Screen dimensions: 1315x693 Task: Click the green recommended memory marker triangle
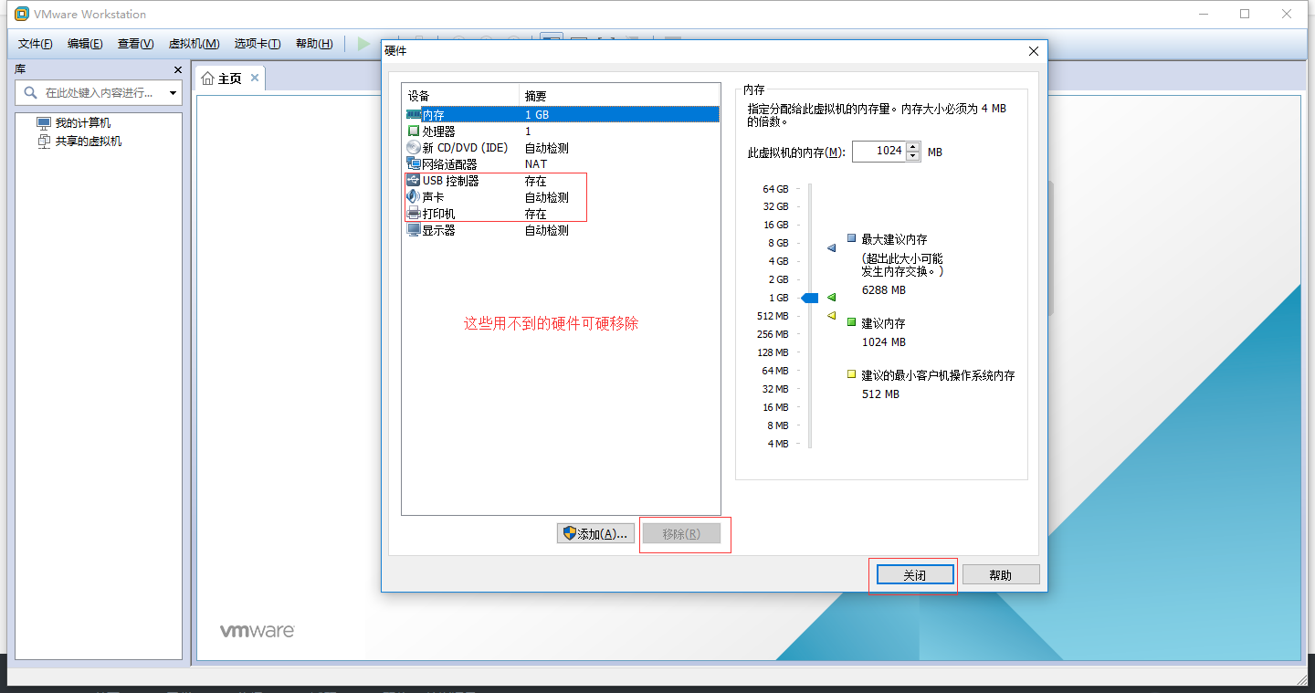point(831,298)
